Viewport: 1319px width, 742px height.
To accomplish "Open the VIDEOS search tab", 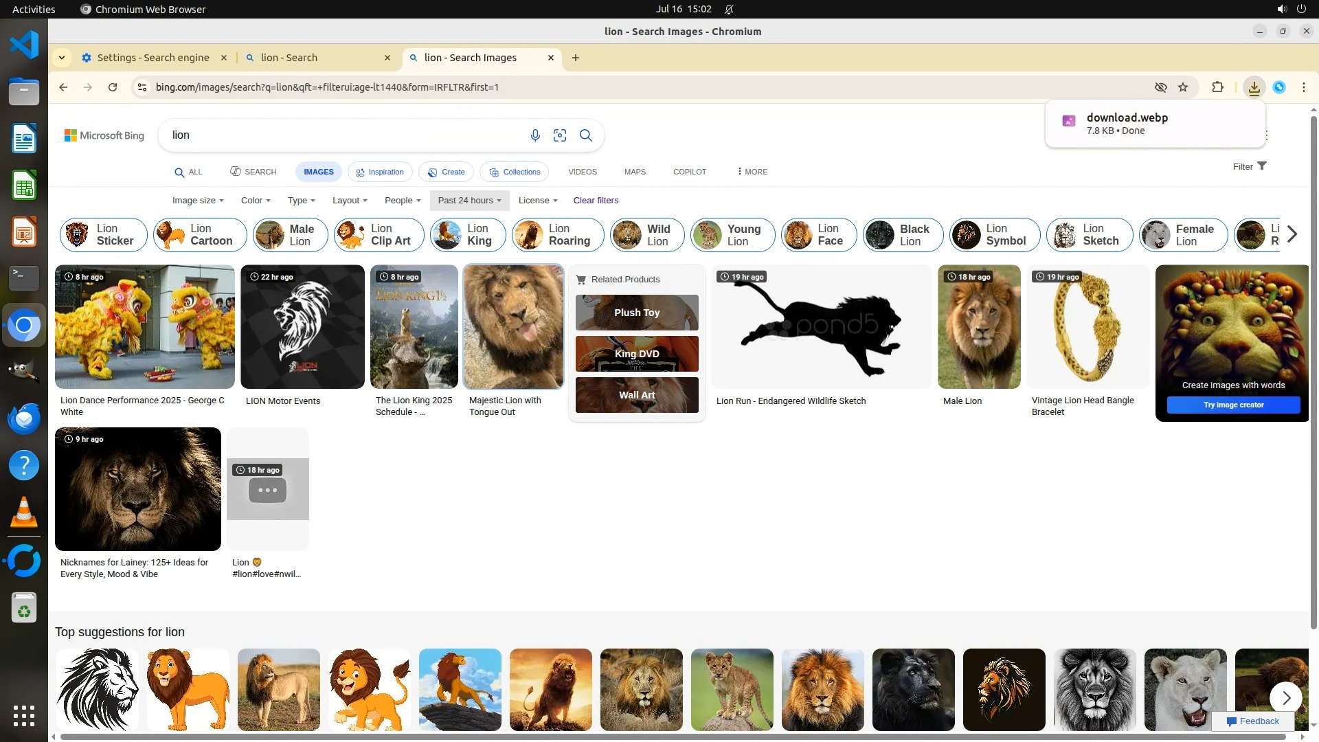I will 582,172.
